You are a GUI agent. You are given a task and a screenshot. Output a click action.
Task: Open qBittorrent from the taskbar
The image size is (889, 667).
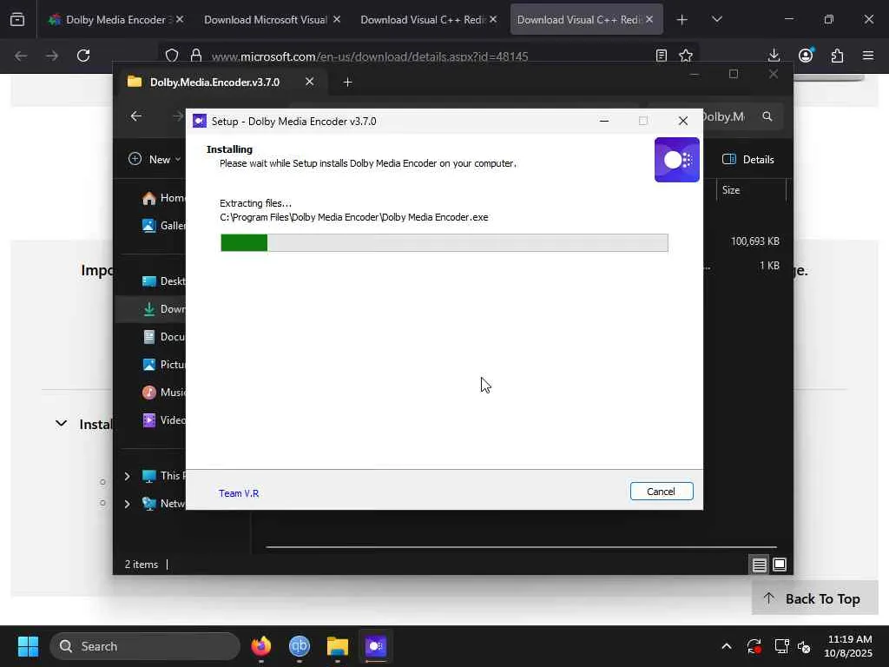[x=300, y=646]
